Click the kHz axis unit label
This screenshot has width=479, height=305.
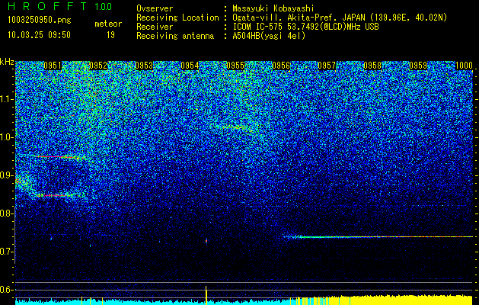point(7,62)
